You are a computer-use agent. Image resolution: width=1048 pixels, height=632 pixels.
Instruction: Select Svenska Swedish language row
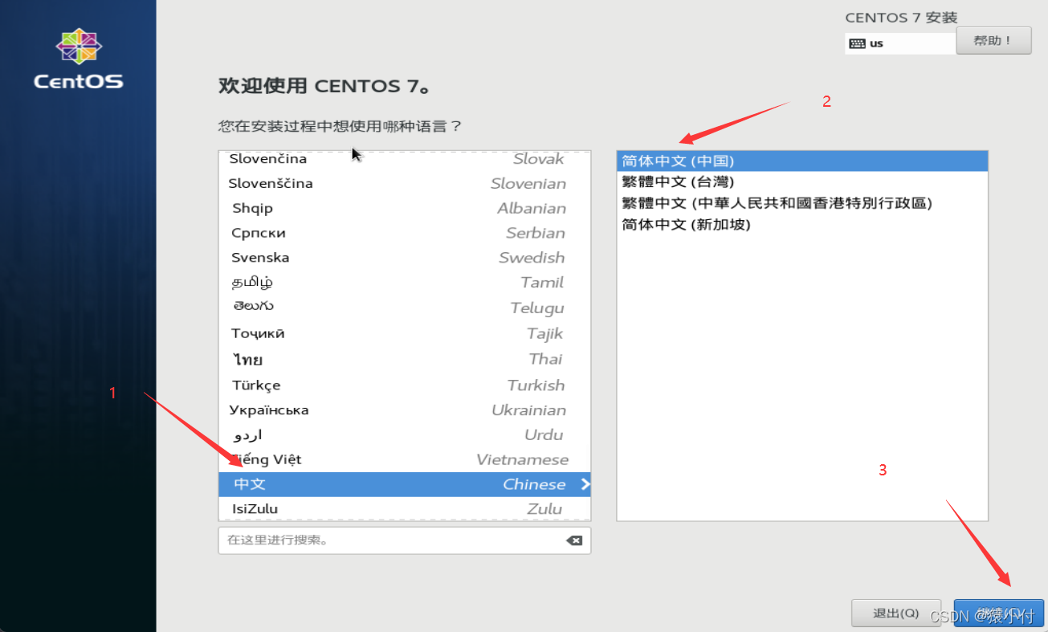(x=405, y=258)
